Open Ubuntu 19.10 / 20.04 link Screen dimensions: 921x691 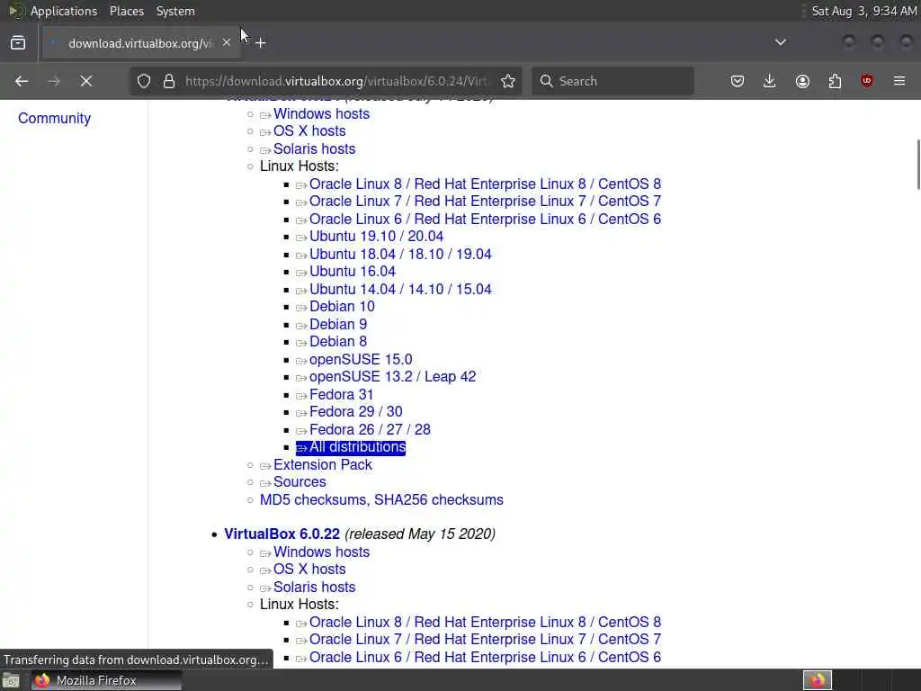pyautogui.click(x=377, y=237)
